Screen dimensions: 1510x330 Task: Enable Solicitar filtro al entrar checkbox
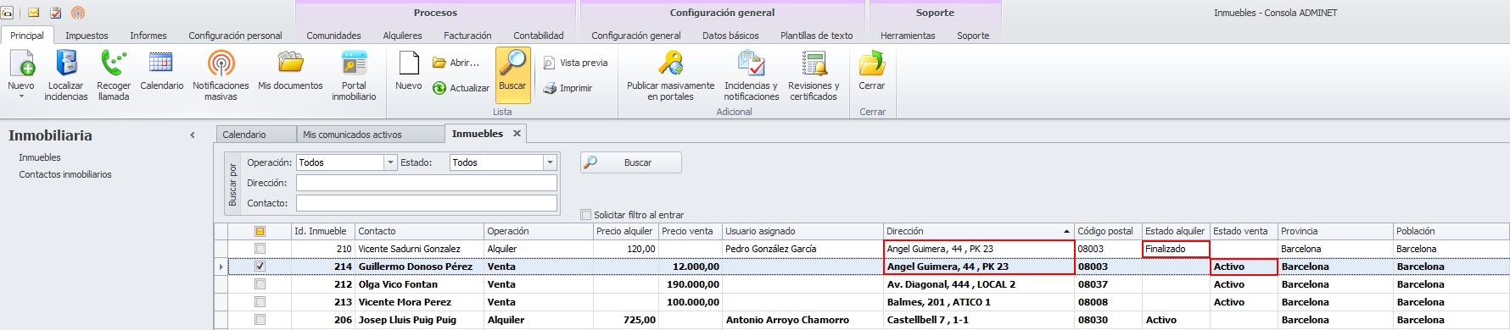585,215
